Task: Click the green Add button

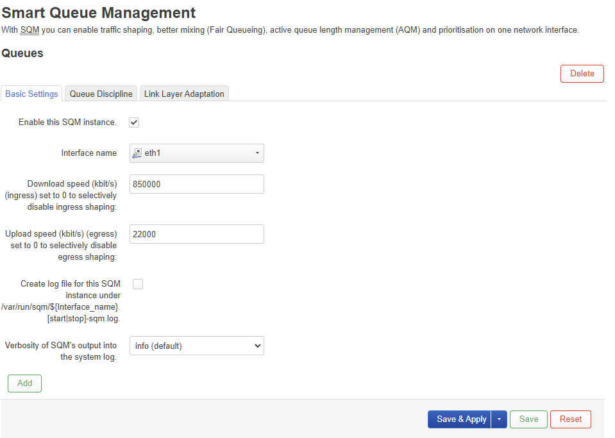Action: (24, 383)
